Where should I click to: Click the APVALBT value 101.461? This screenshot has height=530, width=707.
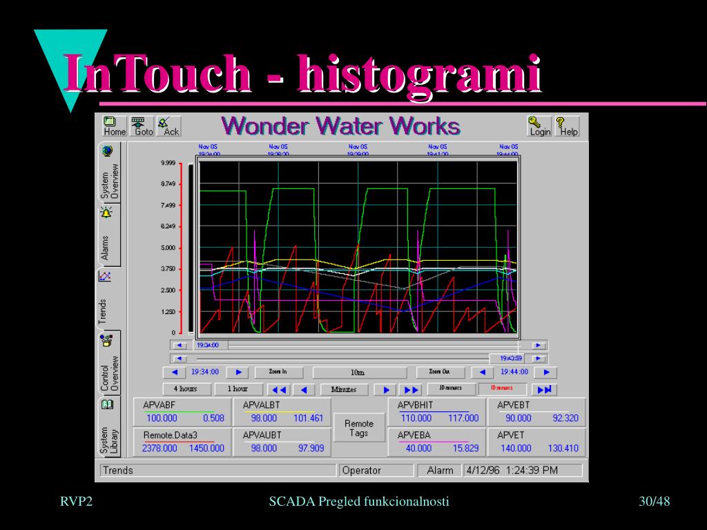tap(309, 418)
